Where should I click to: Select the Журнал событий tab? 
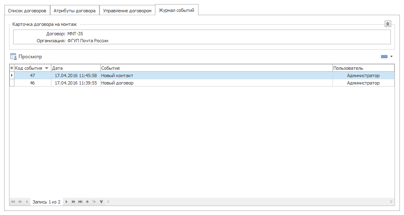[x=176, y=10]
